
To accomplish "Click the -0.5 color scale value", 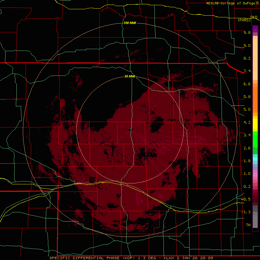I will click(x=246, y=199).
